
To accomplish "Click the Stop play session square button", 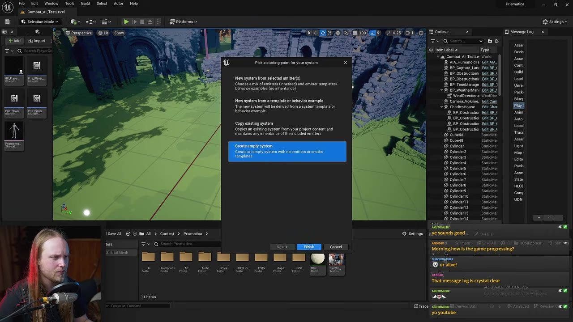I will pyautogui.click(x=142, y=21).
